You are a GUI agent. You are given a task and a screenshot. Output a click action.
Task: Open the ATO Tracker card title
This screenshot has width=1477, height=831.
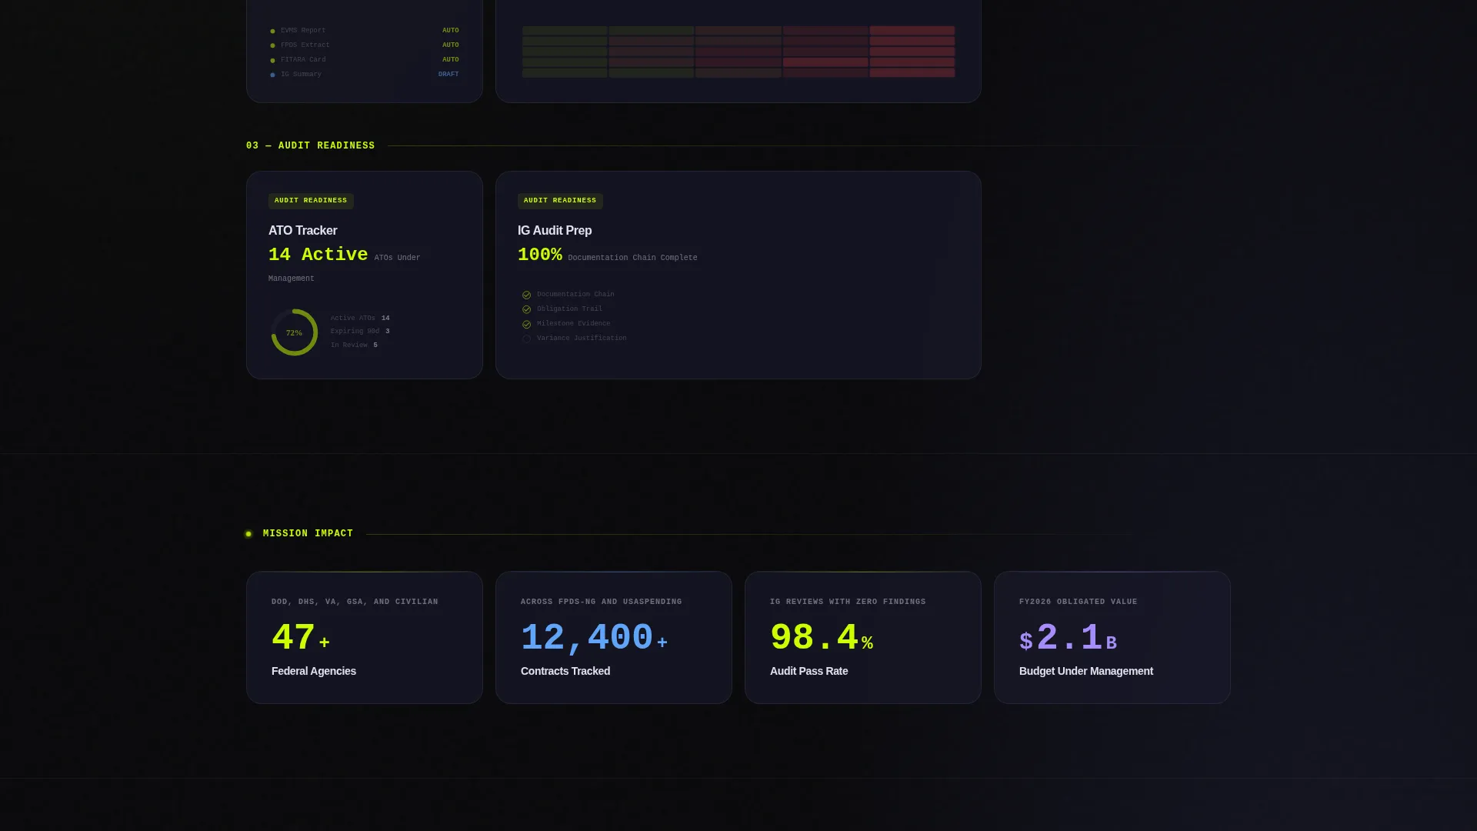(x=303, y=231)
